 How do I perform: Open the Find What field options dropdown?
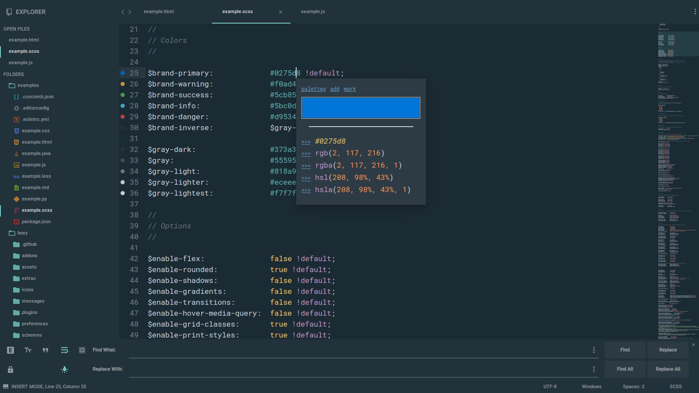pos(593,350)
